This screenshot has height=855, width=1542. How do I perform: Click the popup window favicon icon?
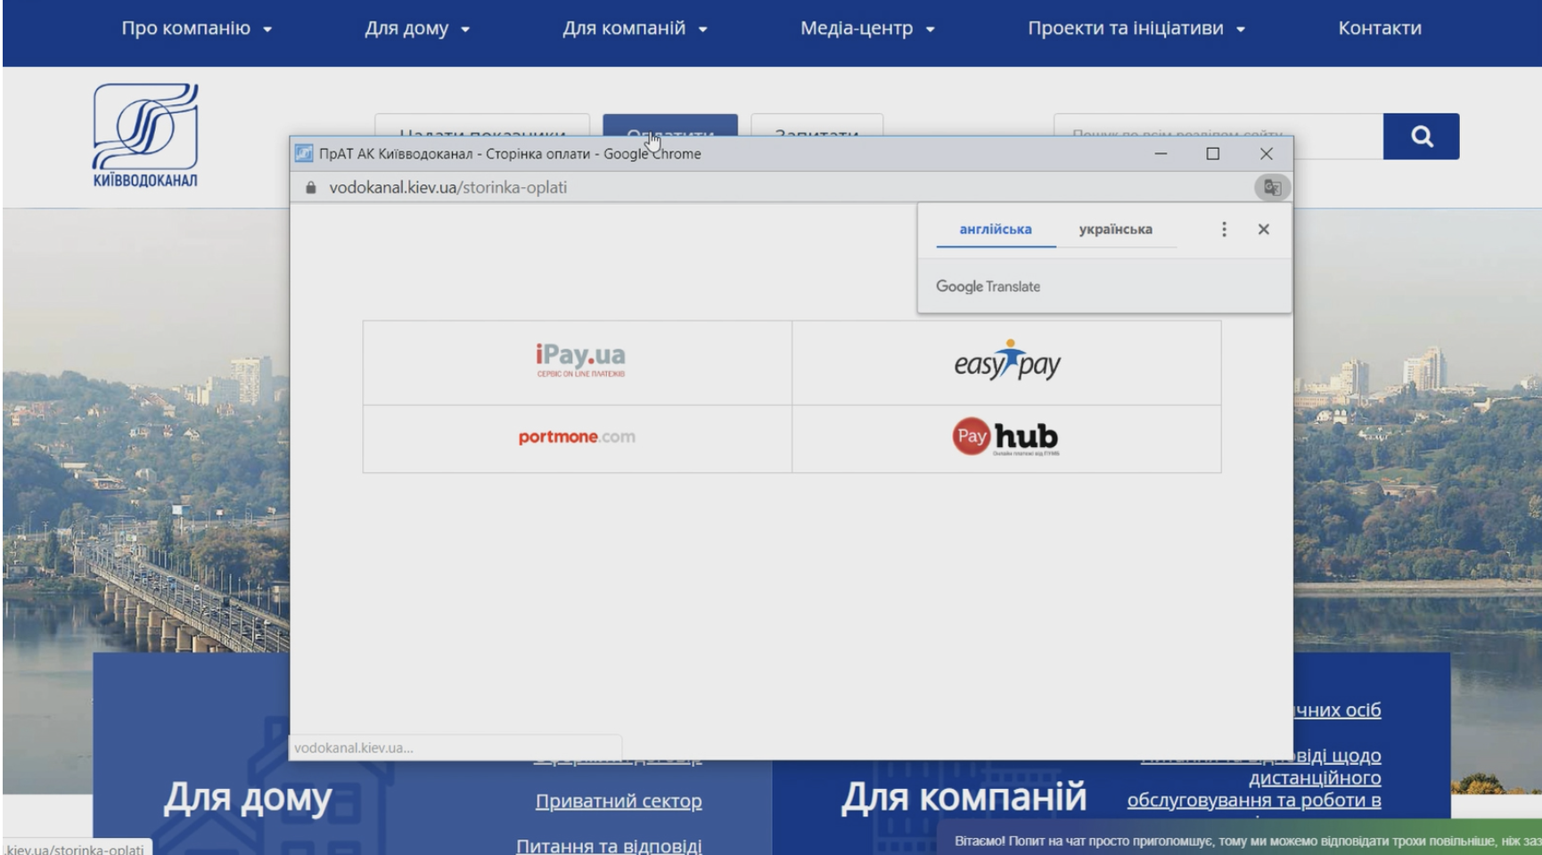(x=304, y=154)
